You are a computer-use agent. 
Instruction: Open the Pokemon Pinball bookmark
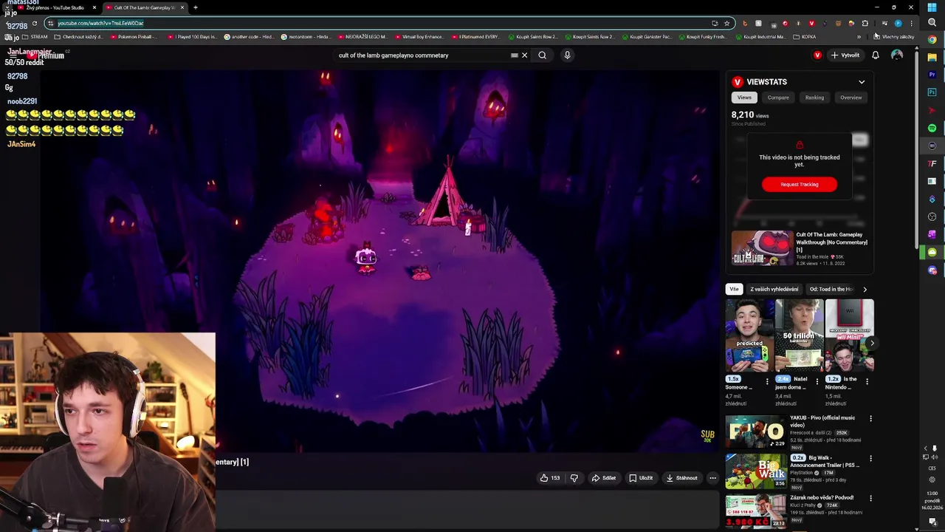[x=133, y=36]
